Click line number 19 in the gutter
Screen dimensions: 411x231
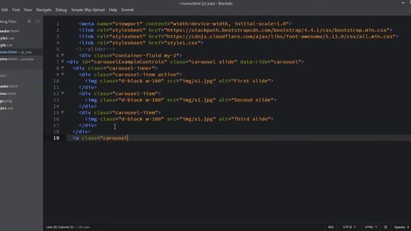(56, 138)
